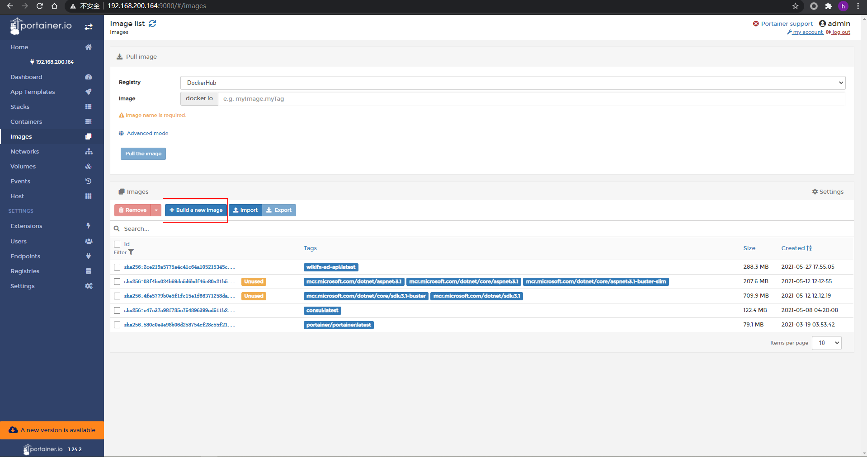Image resolution: width=867 pixels, height=457 pixels.
Task: Click the search magnifier icon
Action: (117, 228)
